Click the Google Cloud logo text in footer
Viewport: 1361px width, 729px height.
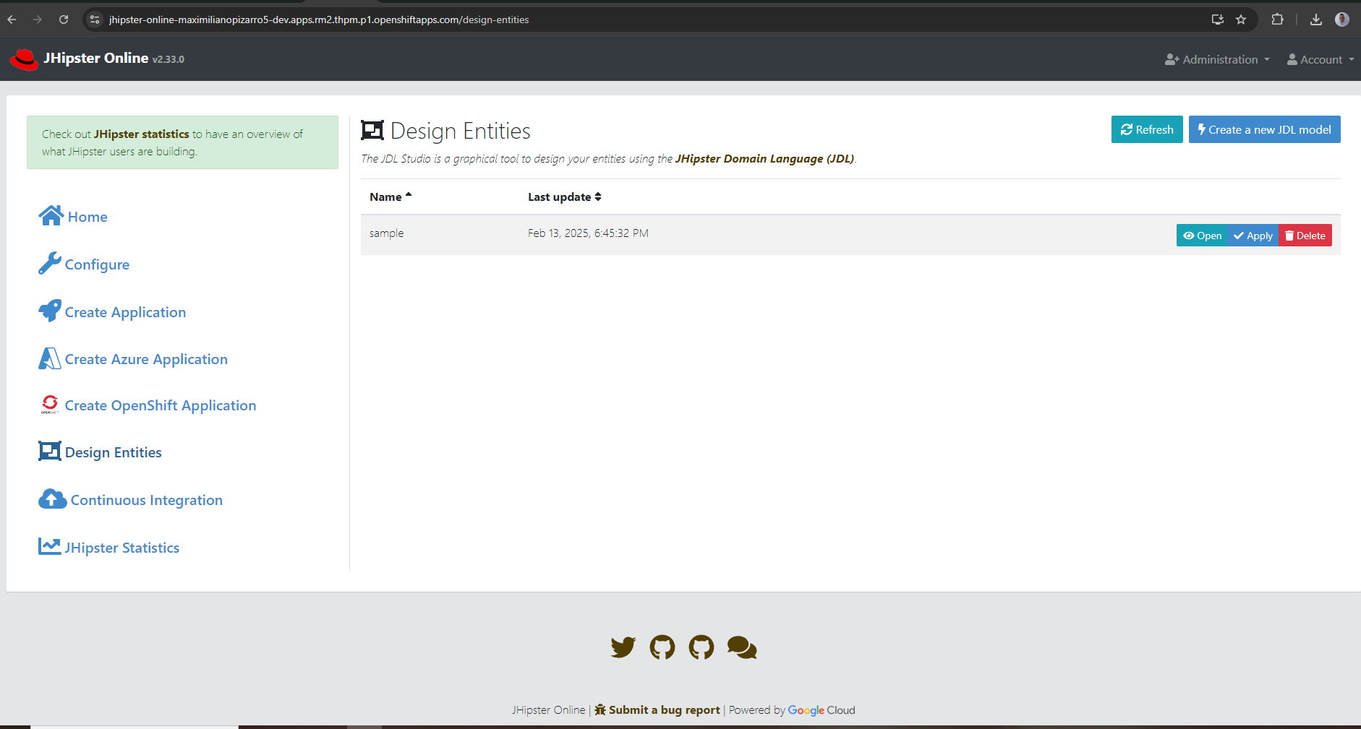[822, 710]
